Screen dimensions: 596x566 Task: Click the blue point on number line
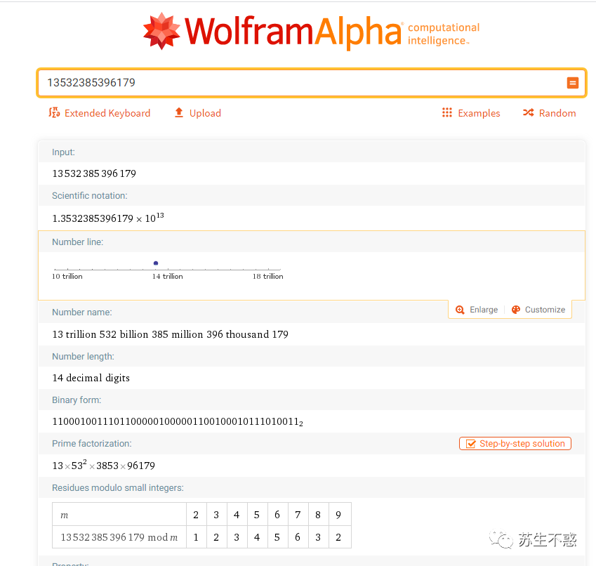pos(156,263)
